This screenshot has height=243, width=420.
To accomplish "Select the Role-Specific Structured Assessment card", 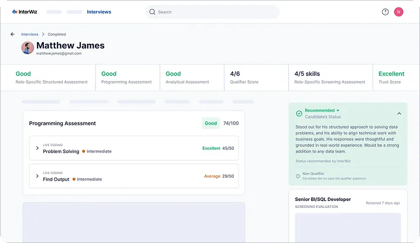I will pos(48,78).
